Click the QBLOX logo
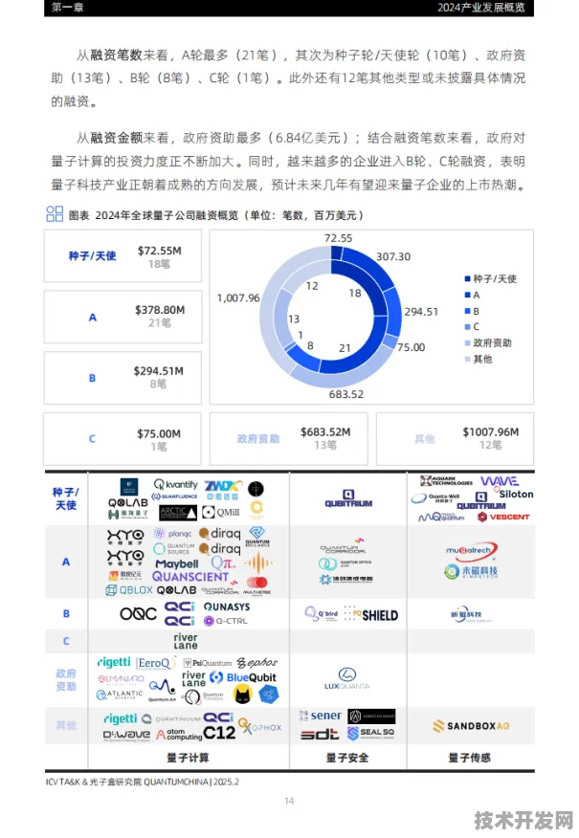The width and height of the screenshot is (579, 838). 130,590
